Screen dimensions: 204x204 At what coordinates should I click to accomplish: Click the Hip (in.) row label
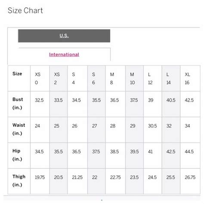tap(17, 155)
